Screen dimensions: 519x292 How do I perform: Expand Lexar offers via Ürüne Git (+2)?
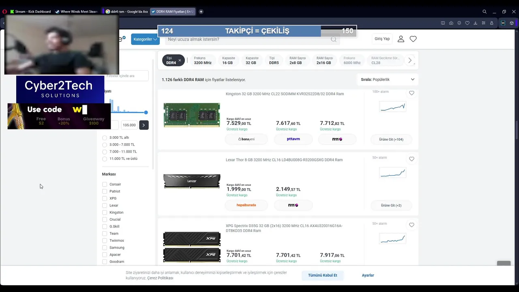[391, 206]
